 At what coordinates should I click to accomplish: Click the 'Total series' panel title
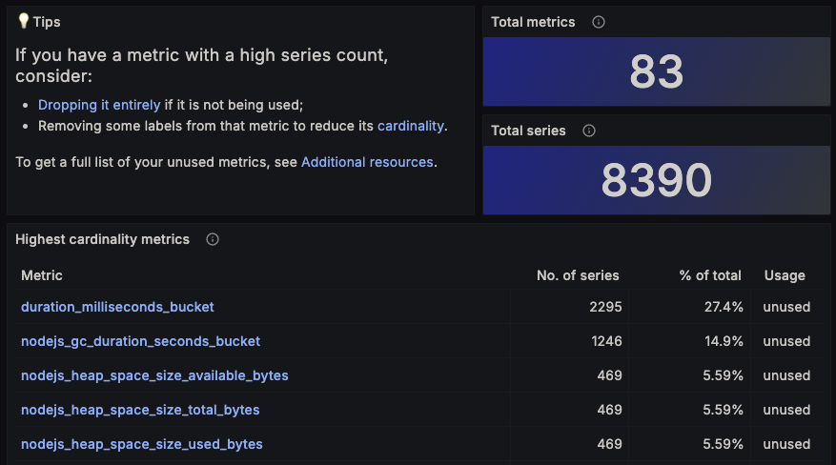(528, 131)
